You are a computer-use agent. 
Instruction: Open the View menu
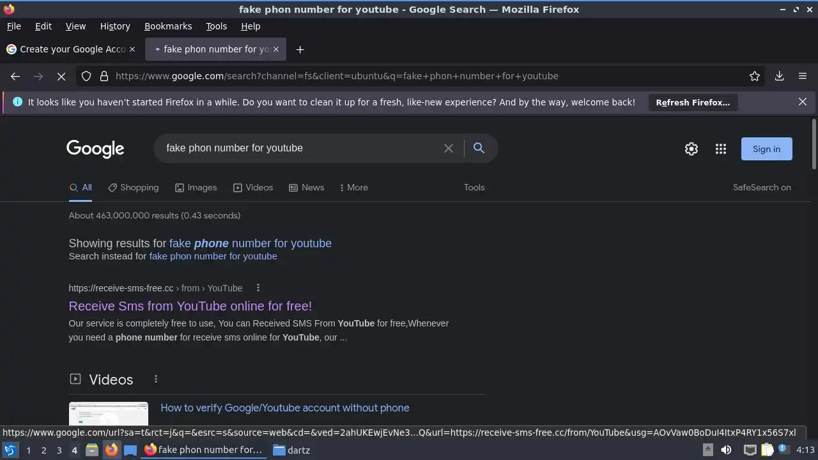point(75,26)
